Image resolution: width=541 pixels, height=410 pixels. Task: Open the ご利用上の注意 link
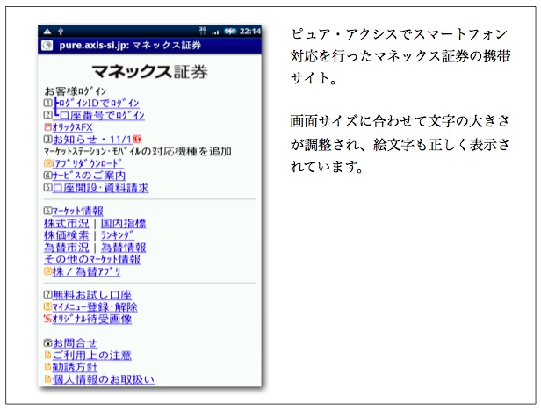coord(92,355)
